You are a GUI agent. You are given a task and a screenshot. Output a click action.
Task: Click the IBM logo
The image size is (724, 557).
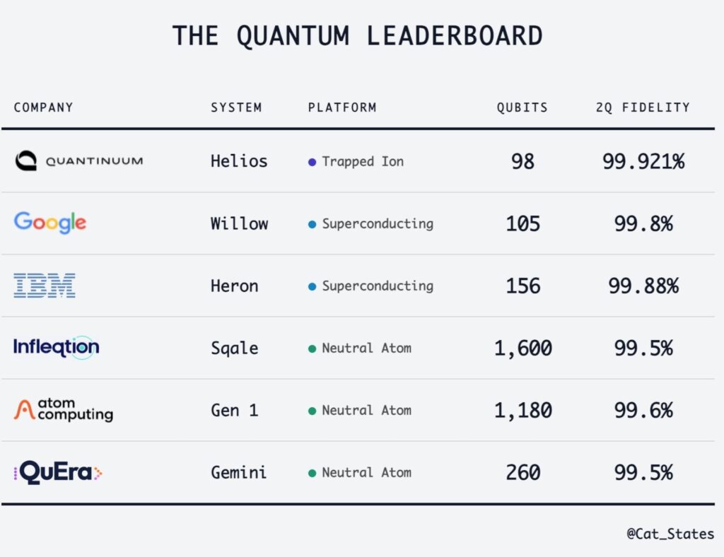pyautogui.click(x=45, y=286)
